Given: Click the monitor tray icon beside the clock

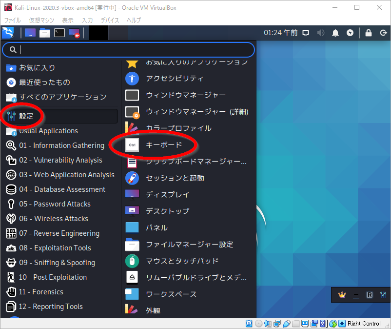Looking at the screenshot, I should tap(306, 33).
